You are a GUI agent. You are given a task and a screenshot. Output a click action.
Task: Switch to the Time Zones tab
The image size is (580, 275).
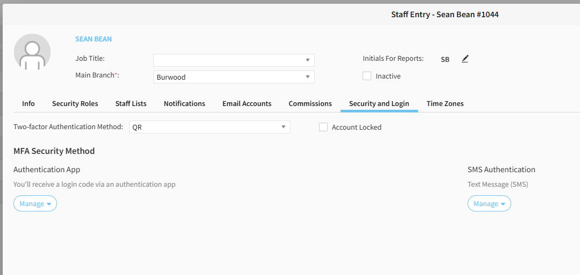coord(445,103)
